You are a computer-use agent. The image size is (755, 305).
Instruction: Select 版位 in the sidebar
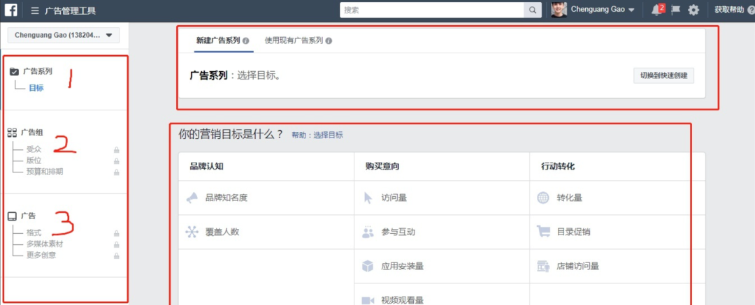click(34, 161)
